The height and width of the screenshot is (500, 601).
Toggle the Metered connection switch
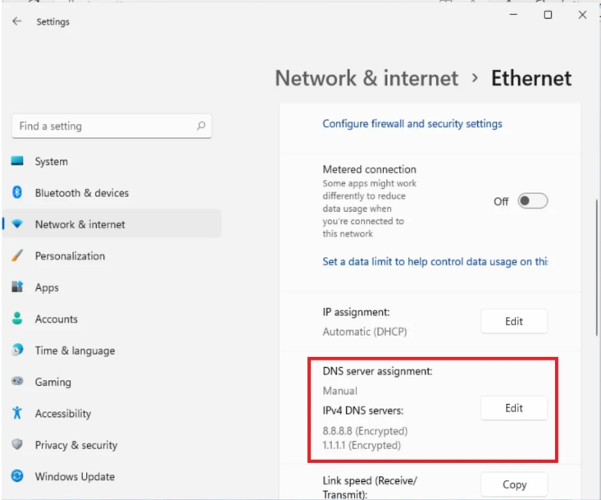point(532,201)
